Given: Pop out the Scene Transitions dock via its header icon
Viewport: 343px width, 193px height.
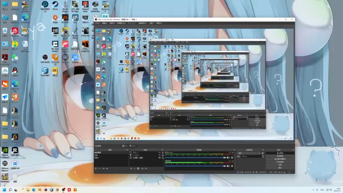Looking at the screenshot, I should pyautogui.click(x=263, y=150).
